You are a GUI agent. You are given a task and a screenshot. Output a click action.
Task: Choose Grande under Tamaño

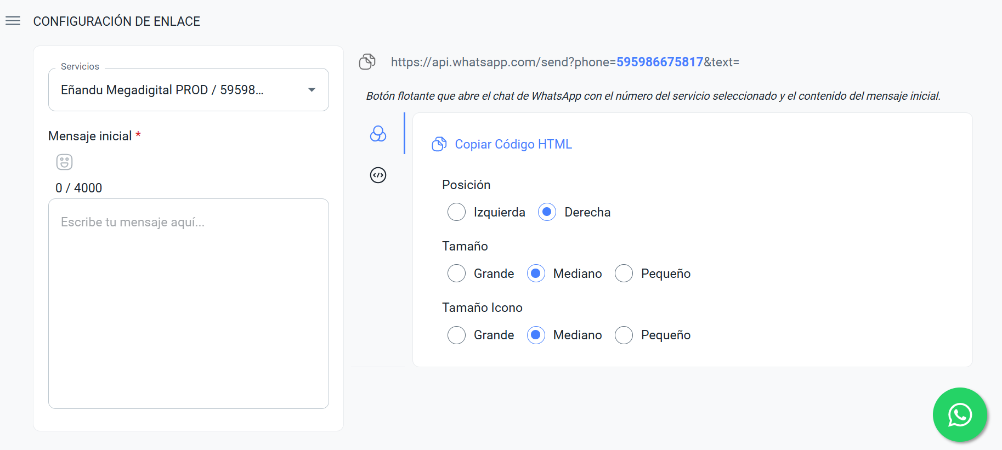tap(456, 274)
